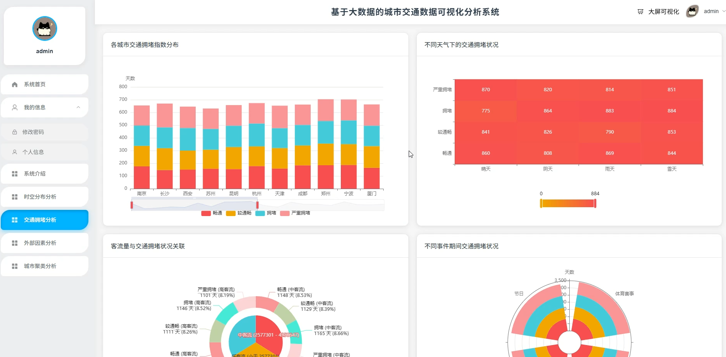Click chart title 各城市交通拥堵指数分布
This screenshot has height=357, width=726.
coord(145,45)
